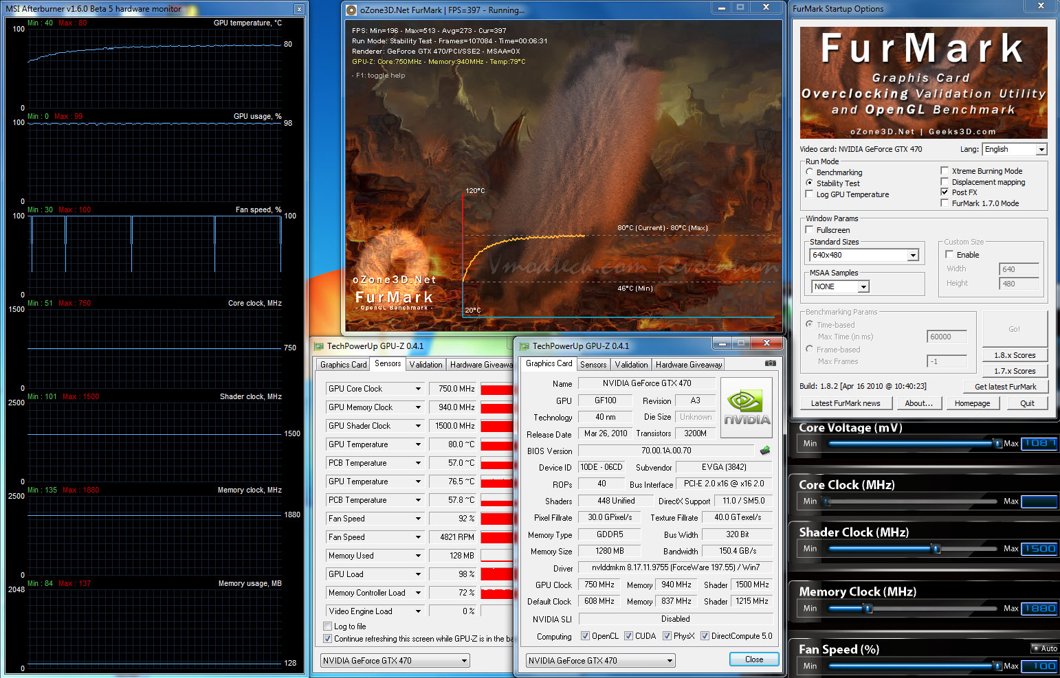Screen dimensions: 1060x678
Task: Click the title bar icon of the GPU-Z Sensors window
Action: [319, 346]
